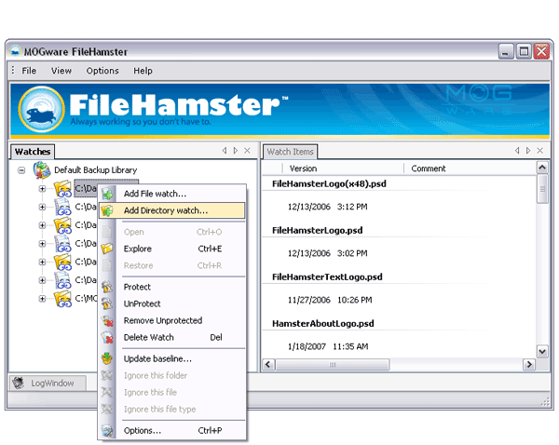Click the Remove Unprotected icon
Viewport: 559px width, 445px height.
(x=107, y=320)
